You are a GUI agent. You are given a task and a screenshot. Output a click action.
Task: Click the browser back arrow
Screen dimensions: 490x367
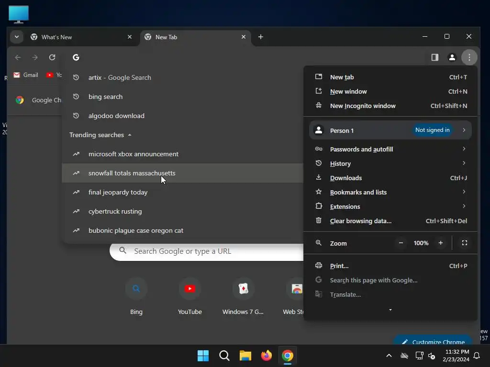click(x=18, y=57)
